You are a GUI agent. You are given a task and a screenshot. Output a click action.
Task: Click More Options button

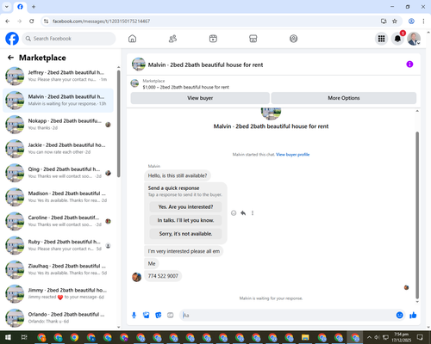[344, 98]
